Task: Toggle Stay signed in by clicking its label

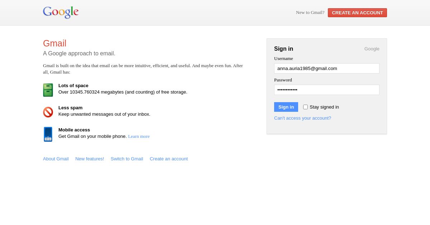Action: pyautogui.click(x=324, y=107)
